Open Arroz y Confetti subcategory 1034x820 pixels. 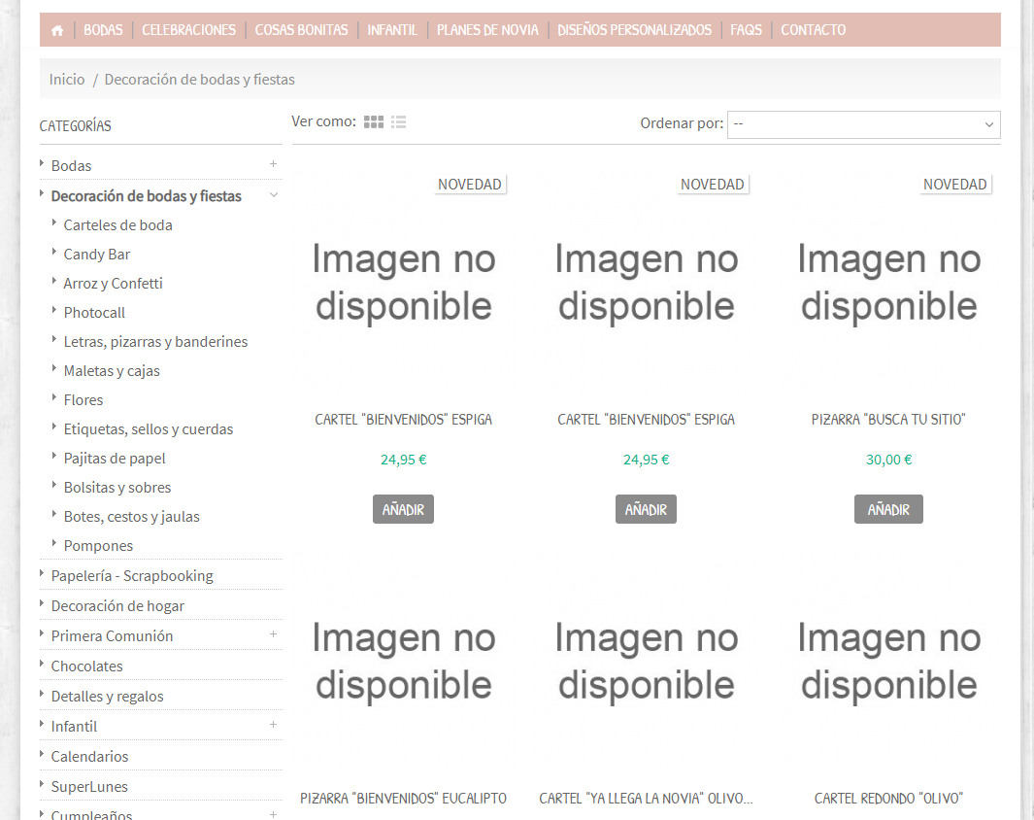click(x=113, y=283)
